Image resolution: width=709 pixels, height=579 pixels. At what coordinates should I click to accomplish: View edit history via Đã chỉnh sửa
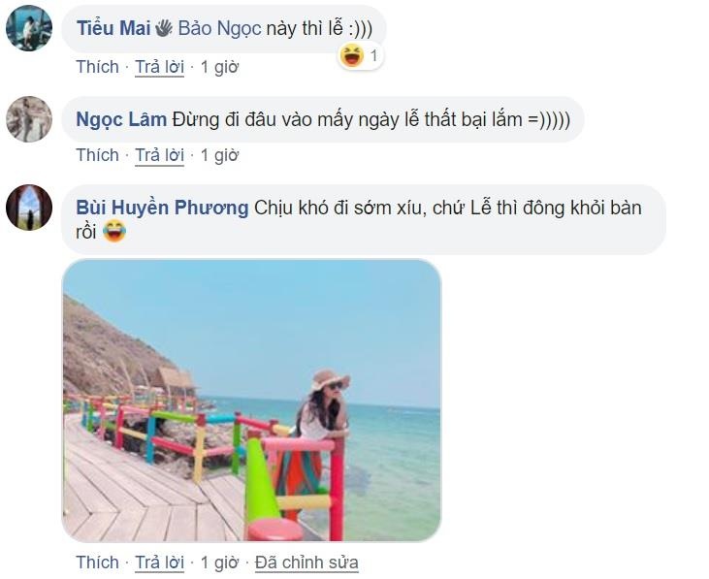coord(306,563)
